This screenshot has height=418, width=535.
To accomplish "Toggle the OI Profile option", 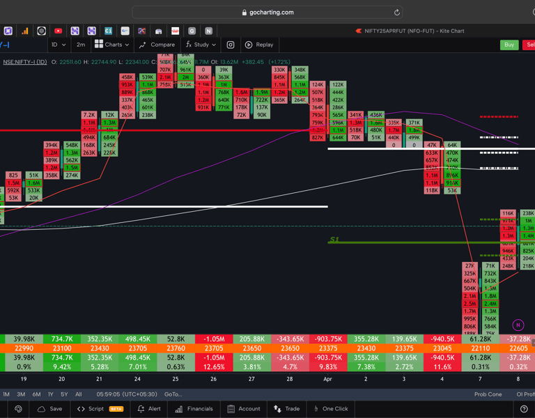I will pos(525,394).
